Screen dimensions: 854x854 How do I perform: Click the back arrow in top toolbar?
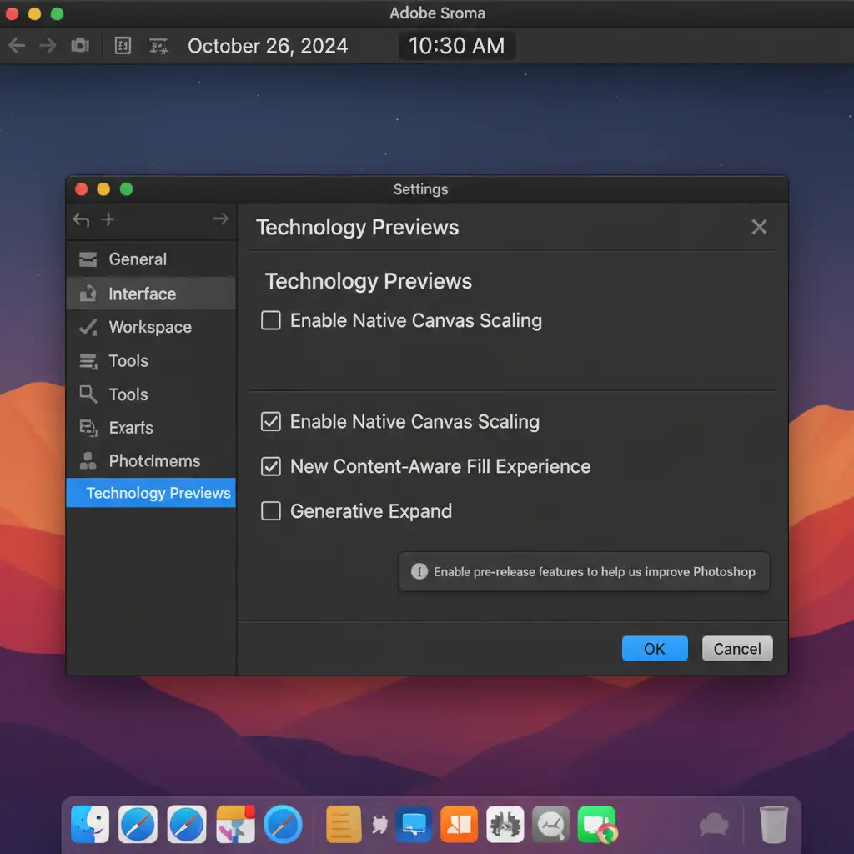17,46
